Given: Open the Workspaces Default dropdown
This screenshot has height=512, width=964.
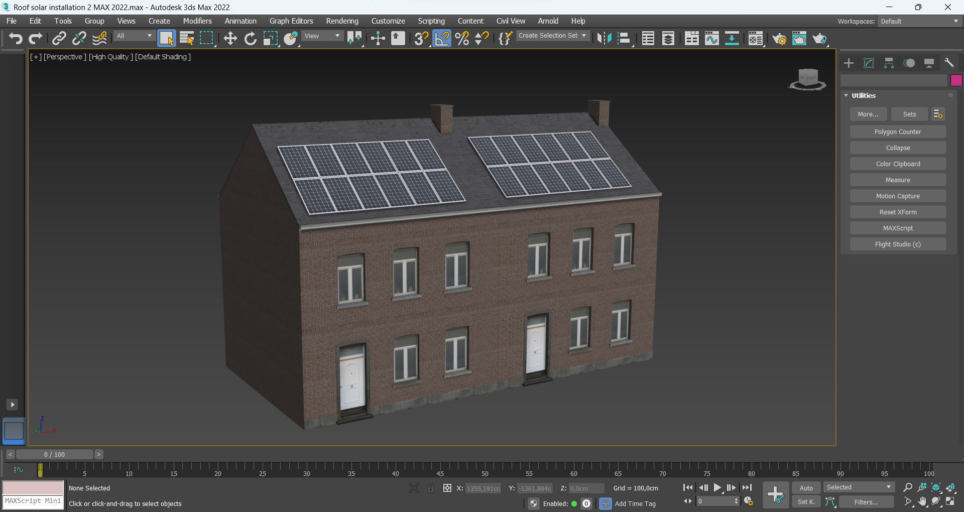Looking at the screenshot, I should [919, 21].
